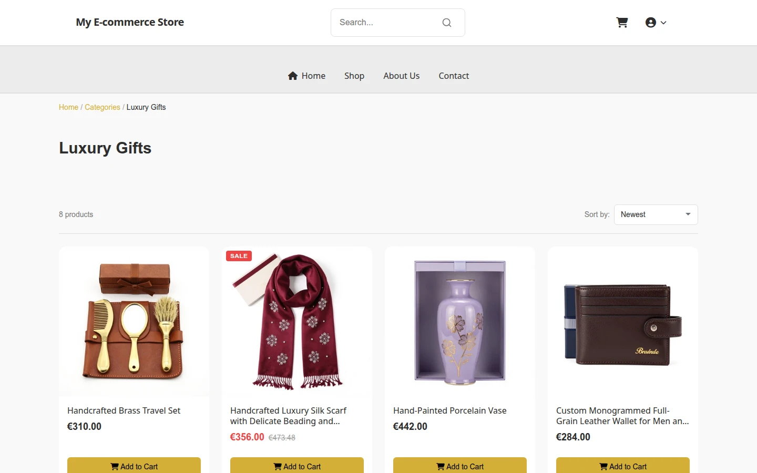Viewport: 757px width, 473px height.
Task: Follow the Categories breadcrumb link
Action: point(102,107)
